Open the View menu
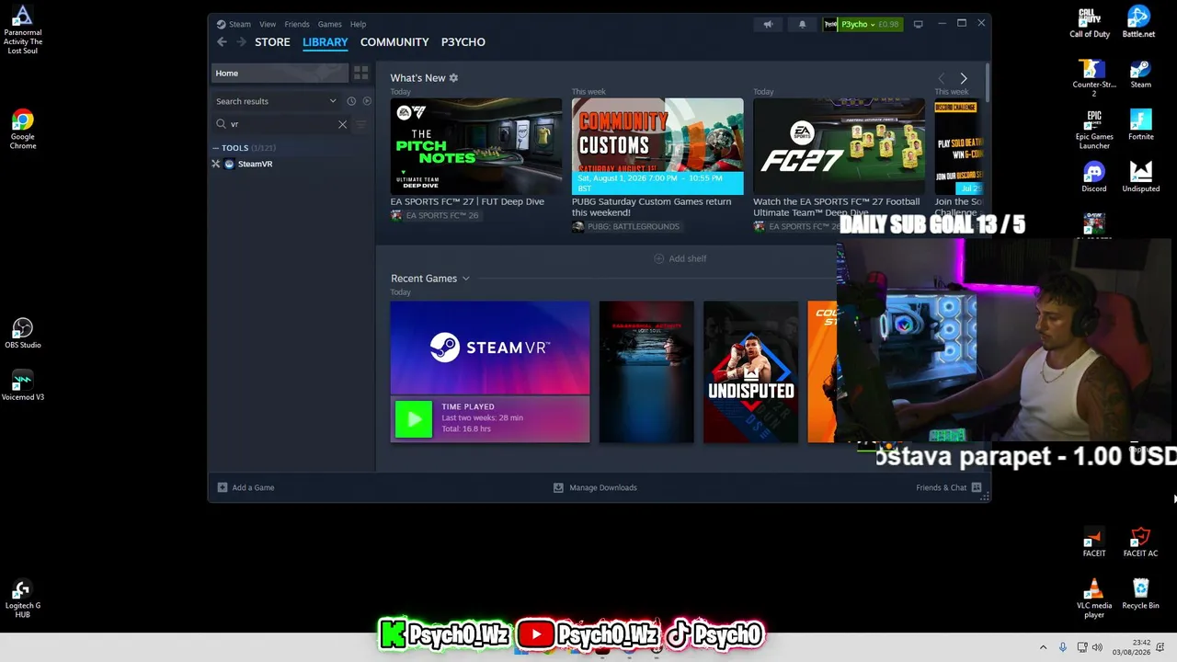 click(x=268, y=24)
